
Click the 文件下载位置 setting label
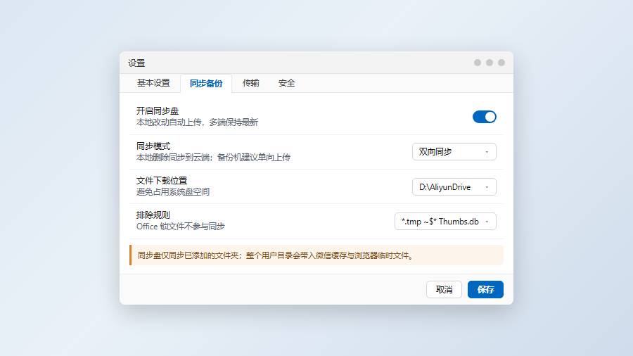pos(162,180)
